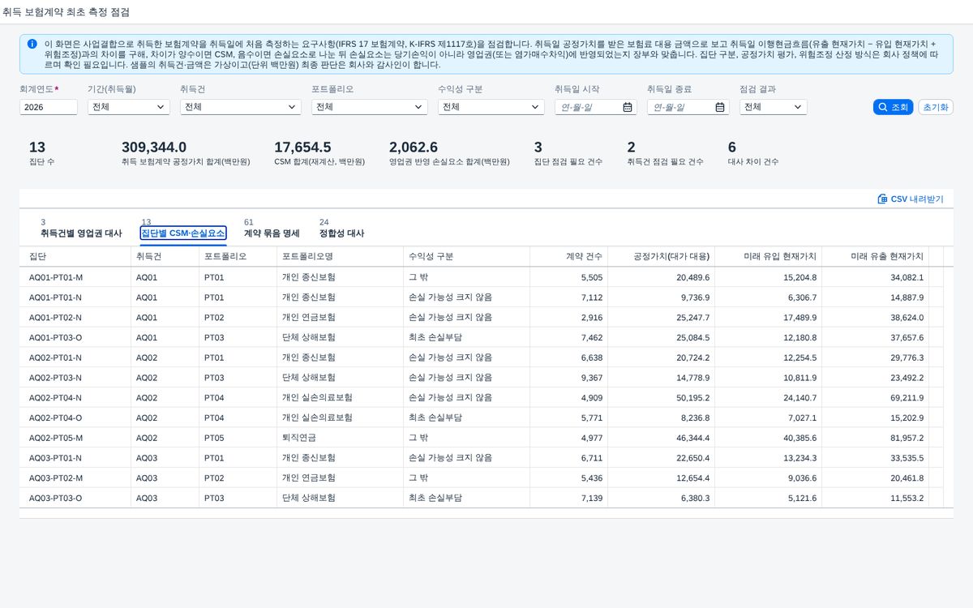973x608 pixels.
Task: Click the 취득건 column header in the table
Action: [165, 256]
